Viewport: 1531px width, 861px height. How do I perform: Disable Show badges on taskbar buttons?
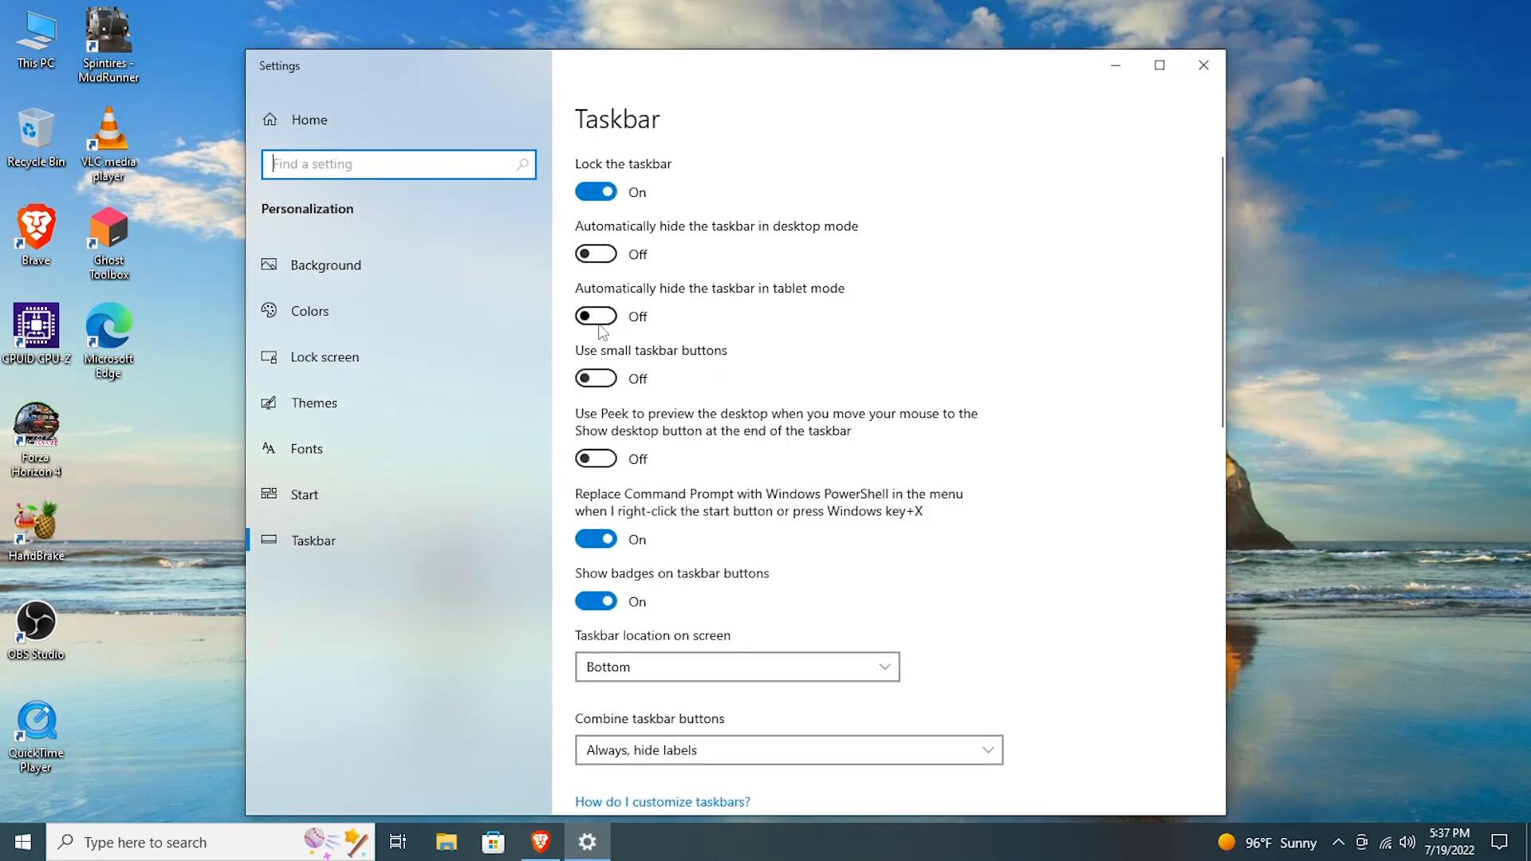(x=596, y=602)
